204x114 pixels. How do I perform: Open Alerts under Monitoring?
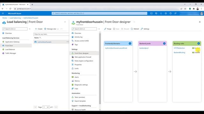[x=76, y=77]
